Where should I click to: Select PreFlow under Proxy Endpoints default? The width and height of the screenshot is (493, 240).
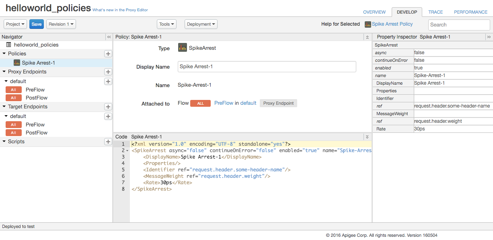click(x=35, y=90)
